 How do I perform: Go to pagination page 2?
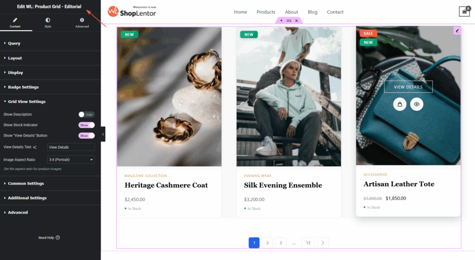coord(267,243)
